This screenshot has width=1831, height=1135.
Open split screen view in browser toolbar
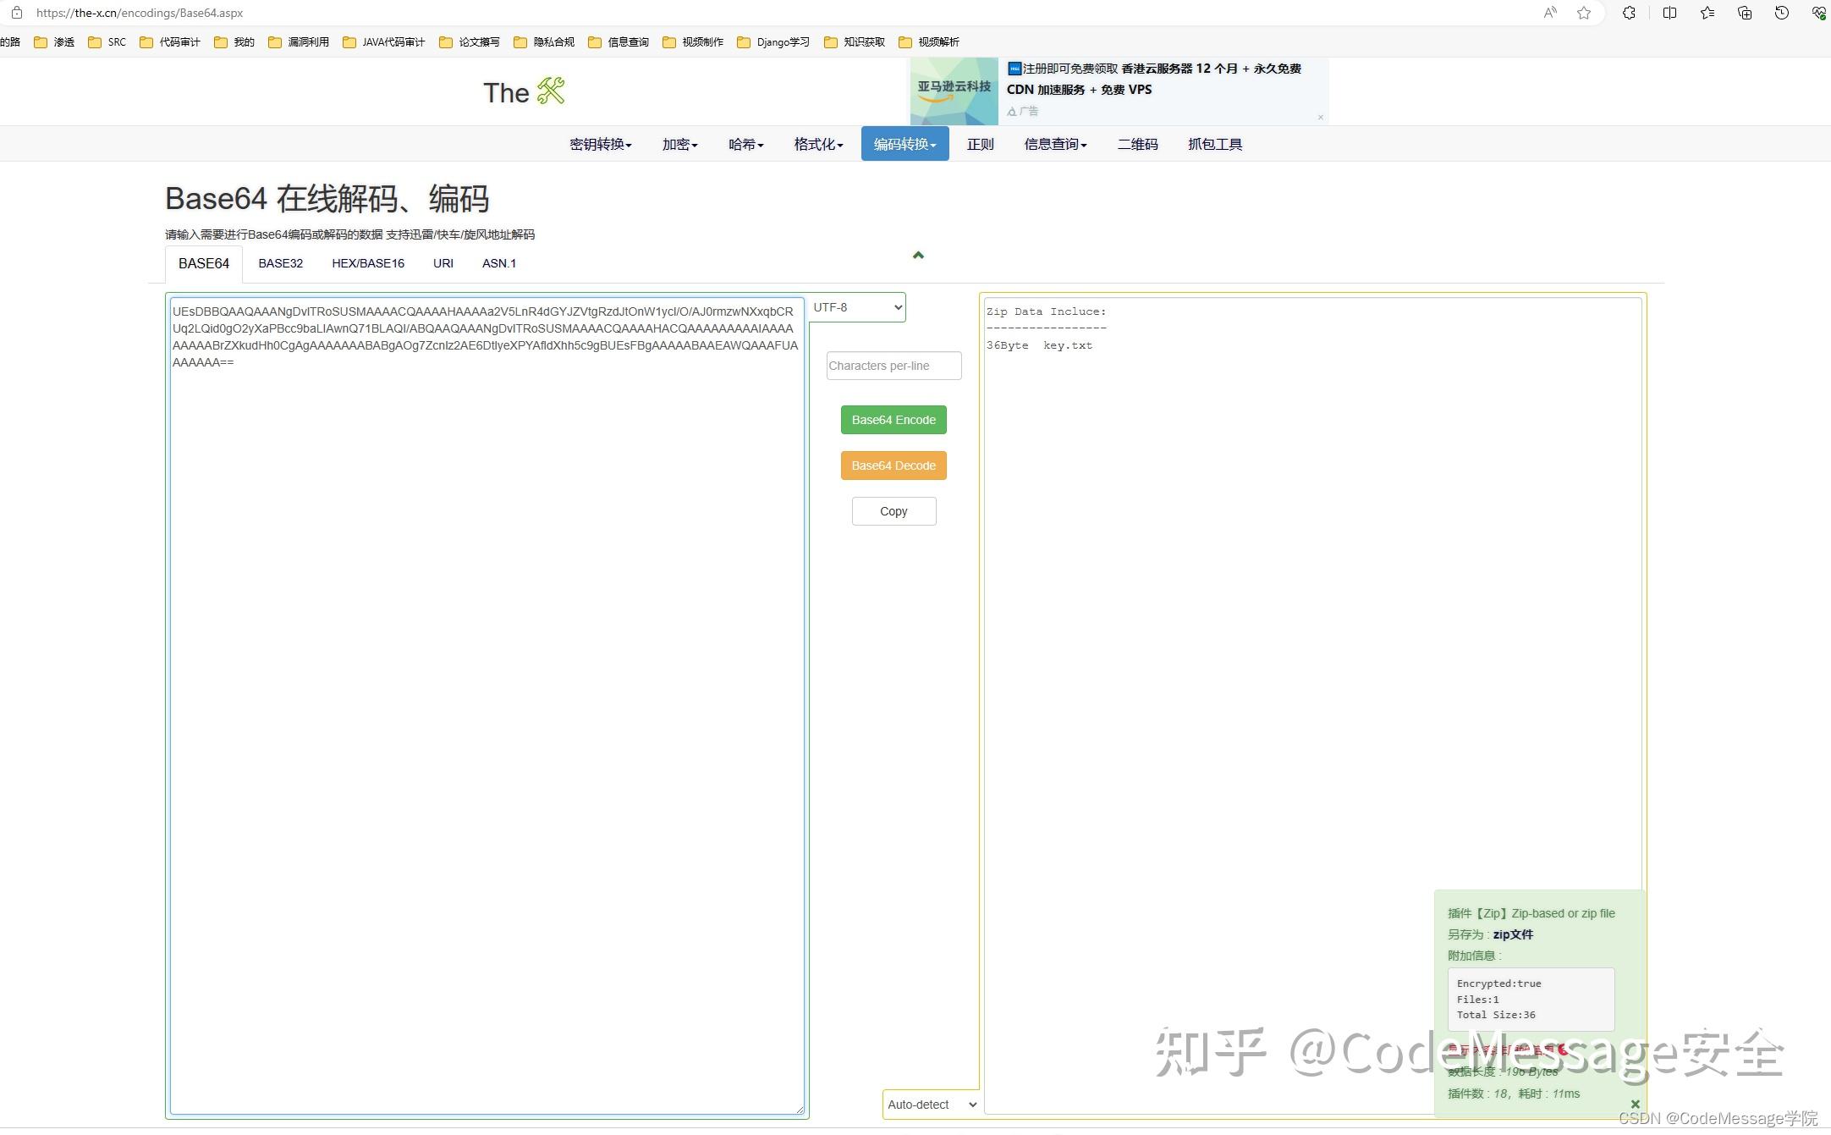pyautogui.click(x=1669, y=13)
